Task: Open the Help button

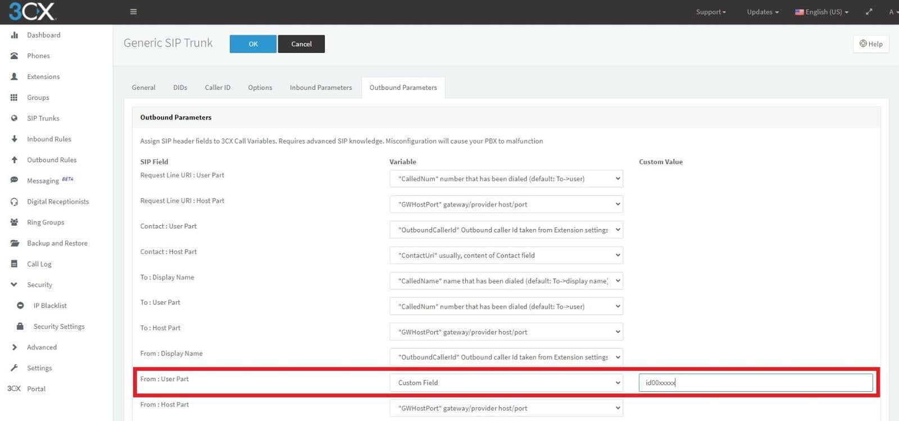Action: (871, 44)
